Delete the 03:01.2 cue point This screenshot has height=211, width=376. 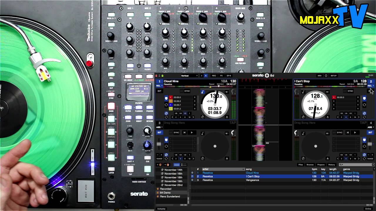[194, 109]
